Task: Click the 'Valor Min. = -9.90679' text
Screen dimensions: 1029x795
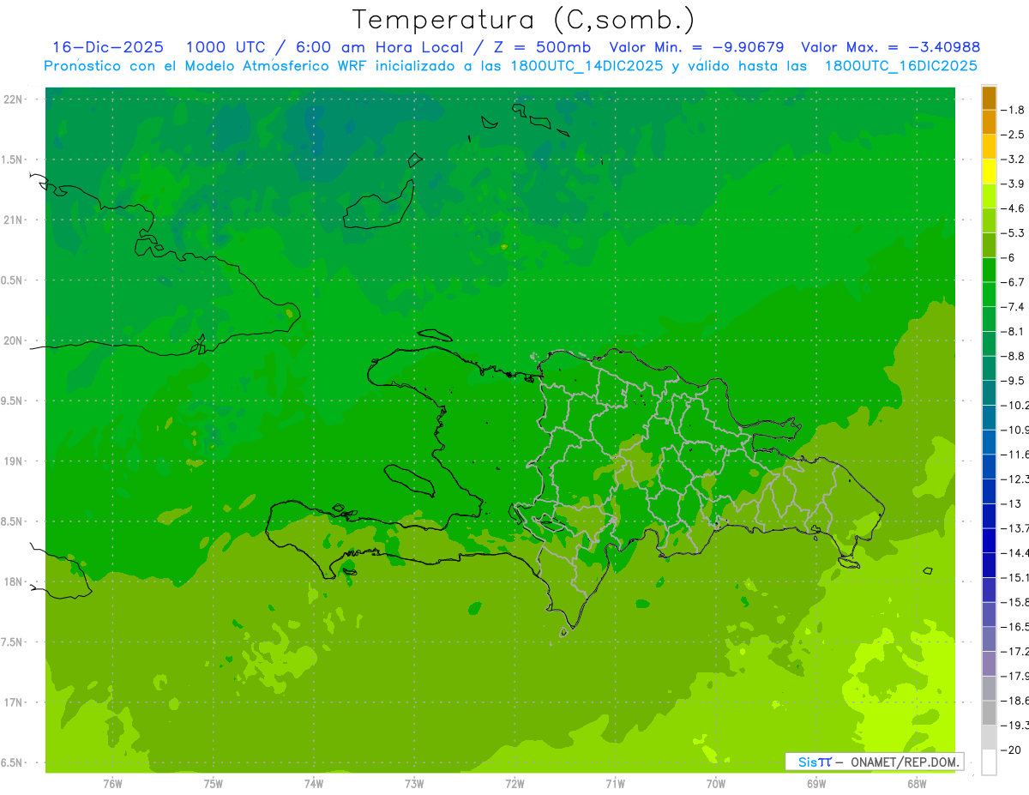Action: [x=698, y=48]
